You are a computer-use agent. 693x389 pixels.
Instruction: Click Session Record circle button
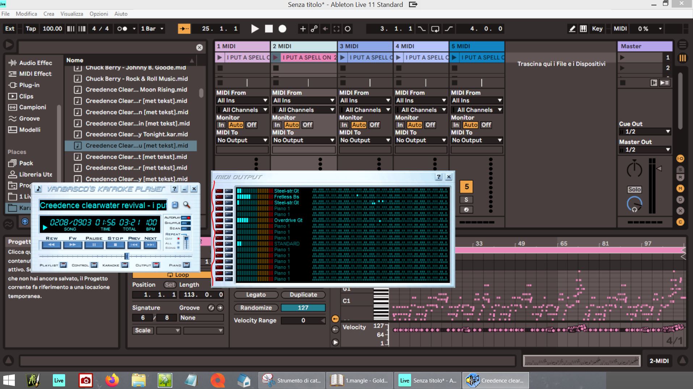tap(348, 29)
